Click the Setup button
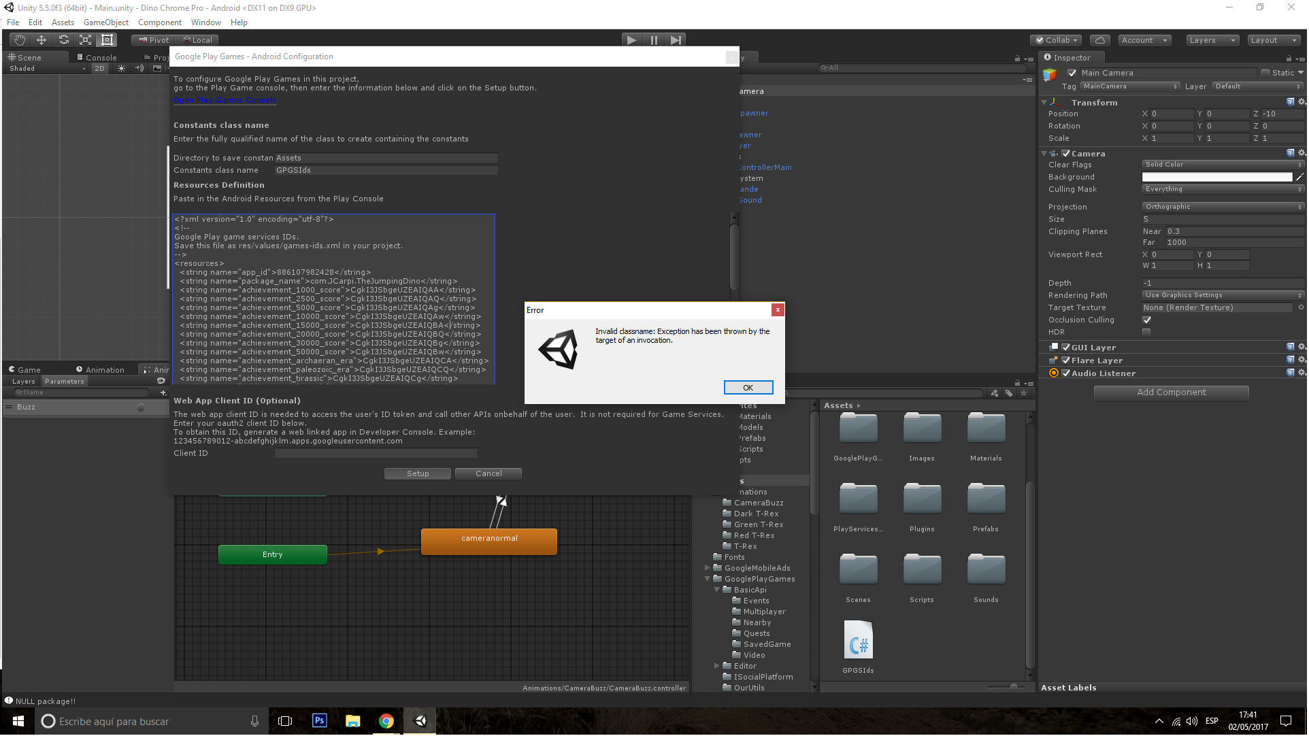 418,474
